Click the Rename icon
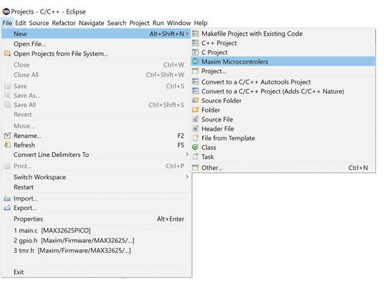 coord(7,135)
